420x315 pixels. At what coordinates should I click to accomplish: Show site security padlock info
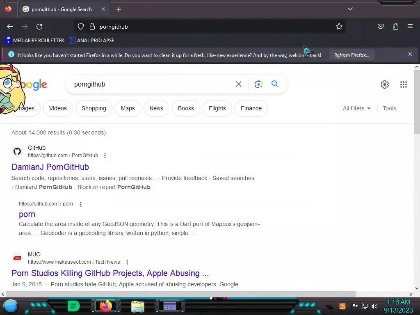pyautogui.click(x=92, y=26)
